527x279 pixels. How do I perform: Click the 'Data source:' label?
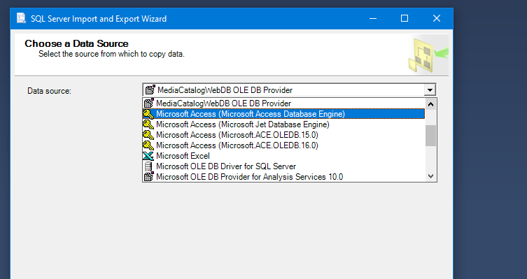click(x=49, y=91)
